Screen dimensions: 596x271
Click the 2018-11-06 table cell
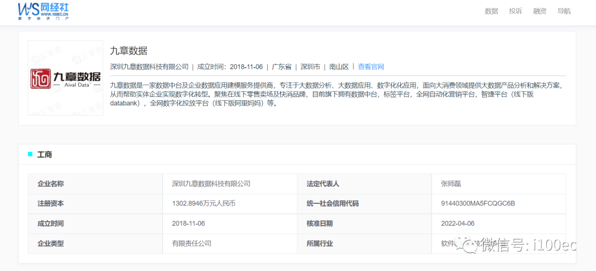pos(189,224)
